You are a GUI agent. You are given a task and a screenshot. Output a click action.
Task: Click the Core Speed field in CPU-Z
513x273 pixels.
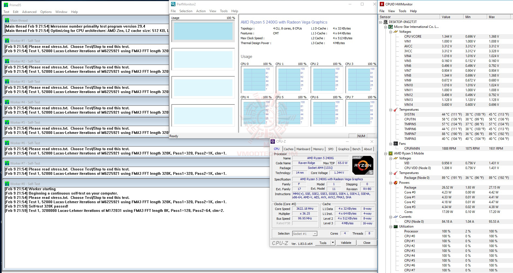point(305,209)
